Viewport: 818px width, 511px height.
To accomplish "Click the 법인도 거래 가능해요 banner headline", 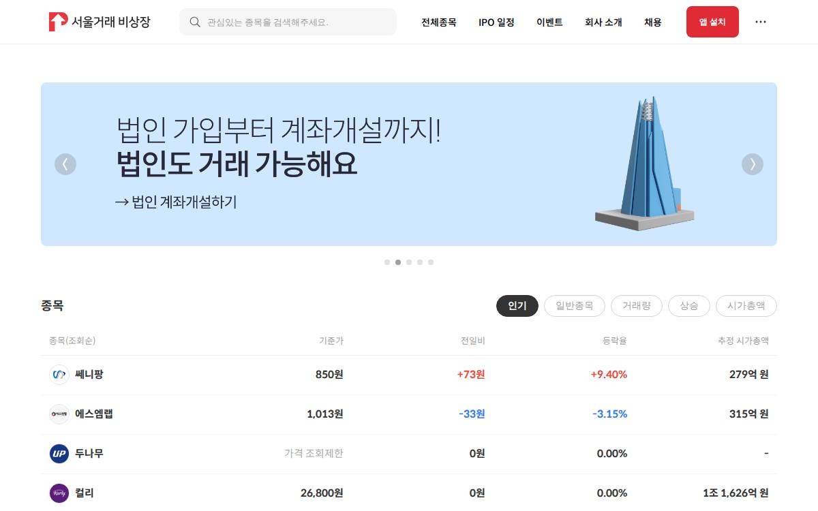I will [x=237, y=164].
